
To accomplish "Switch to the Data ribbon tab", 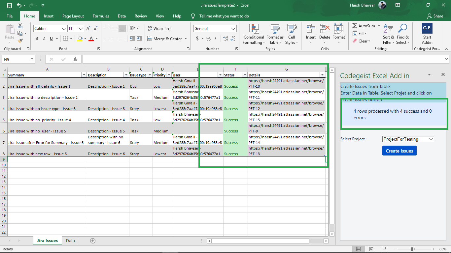I will [x=122, y=16].
